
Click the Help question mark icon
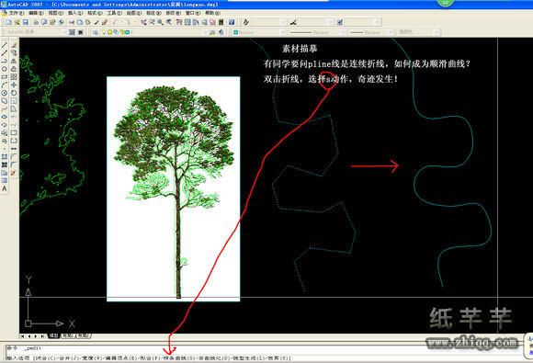[232, 22]
